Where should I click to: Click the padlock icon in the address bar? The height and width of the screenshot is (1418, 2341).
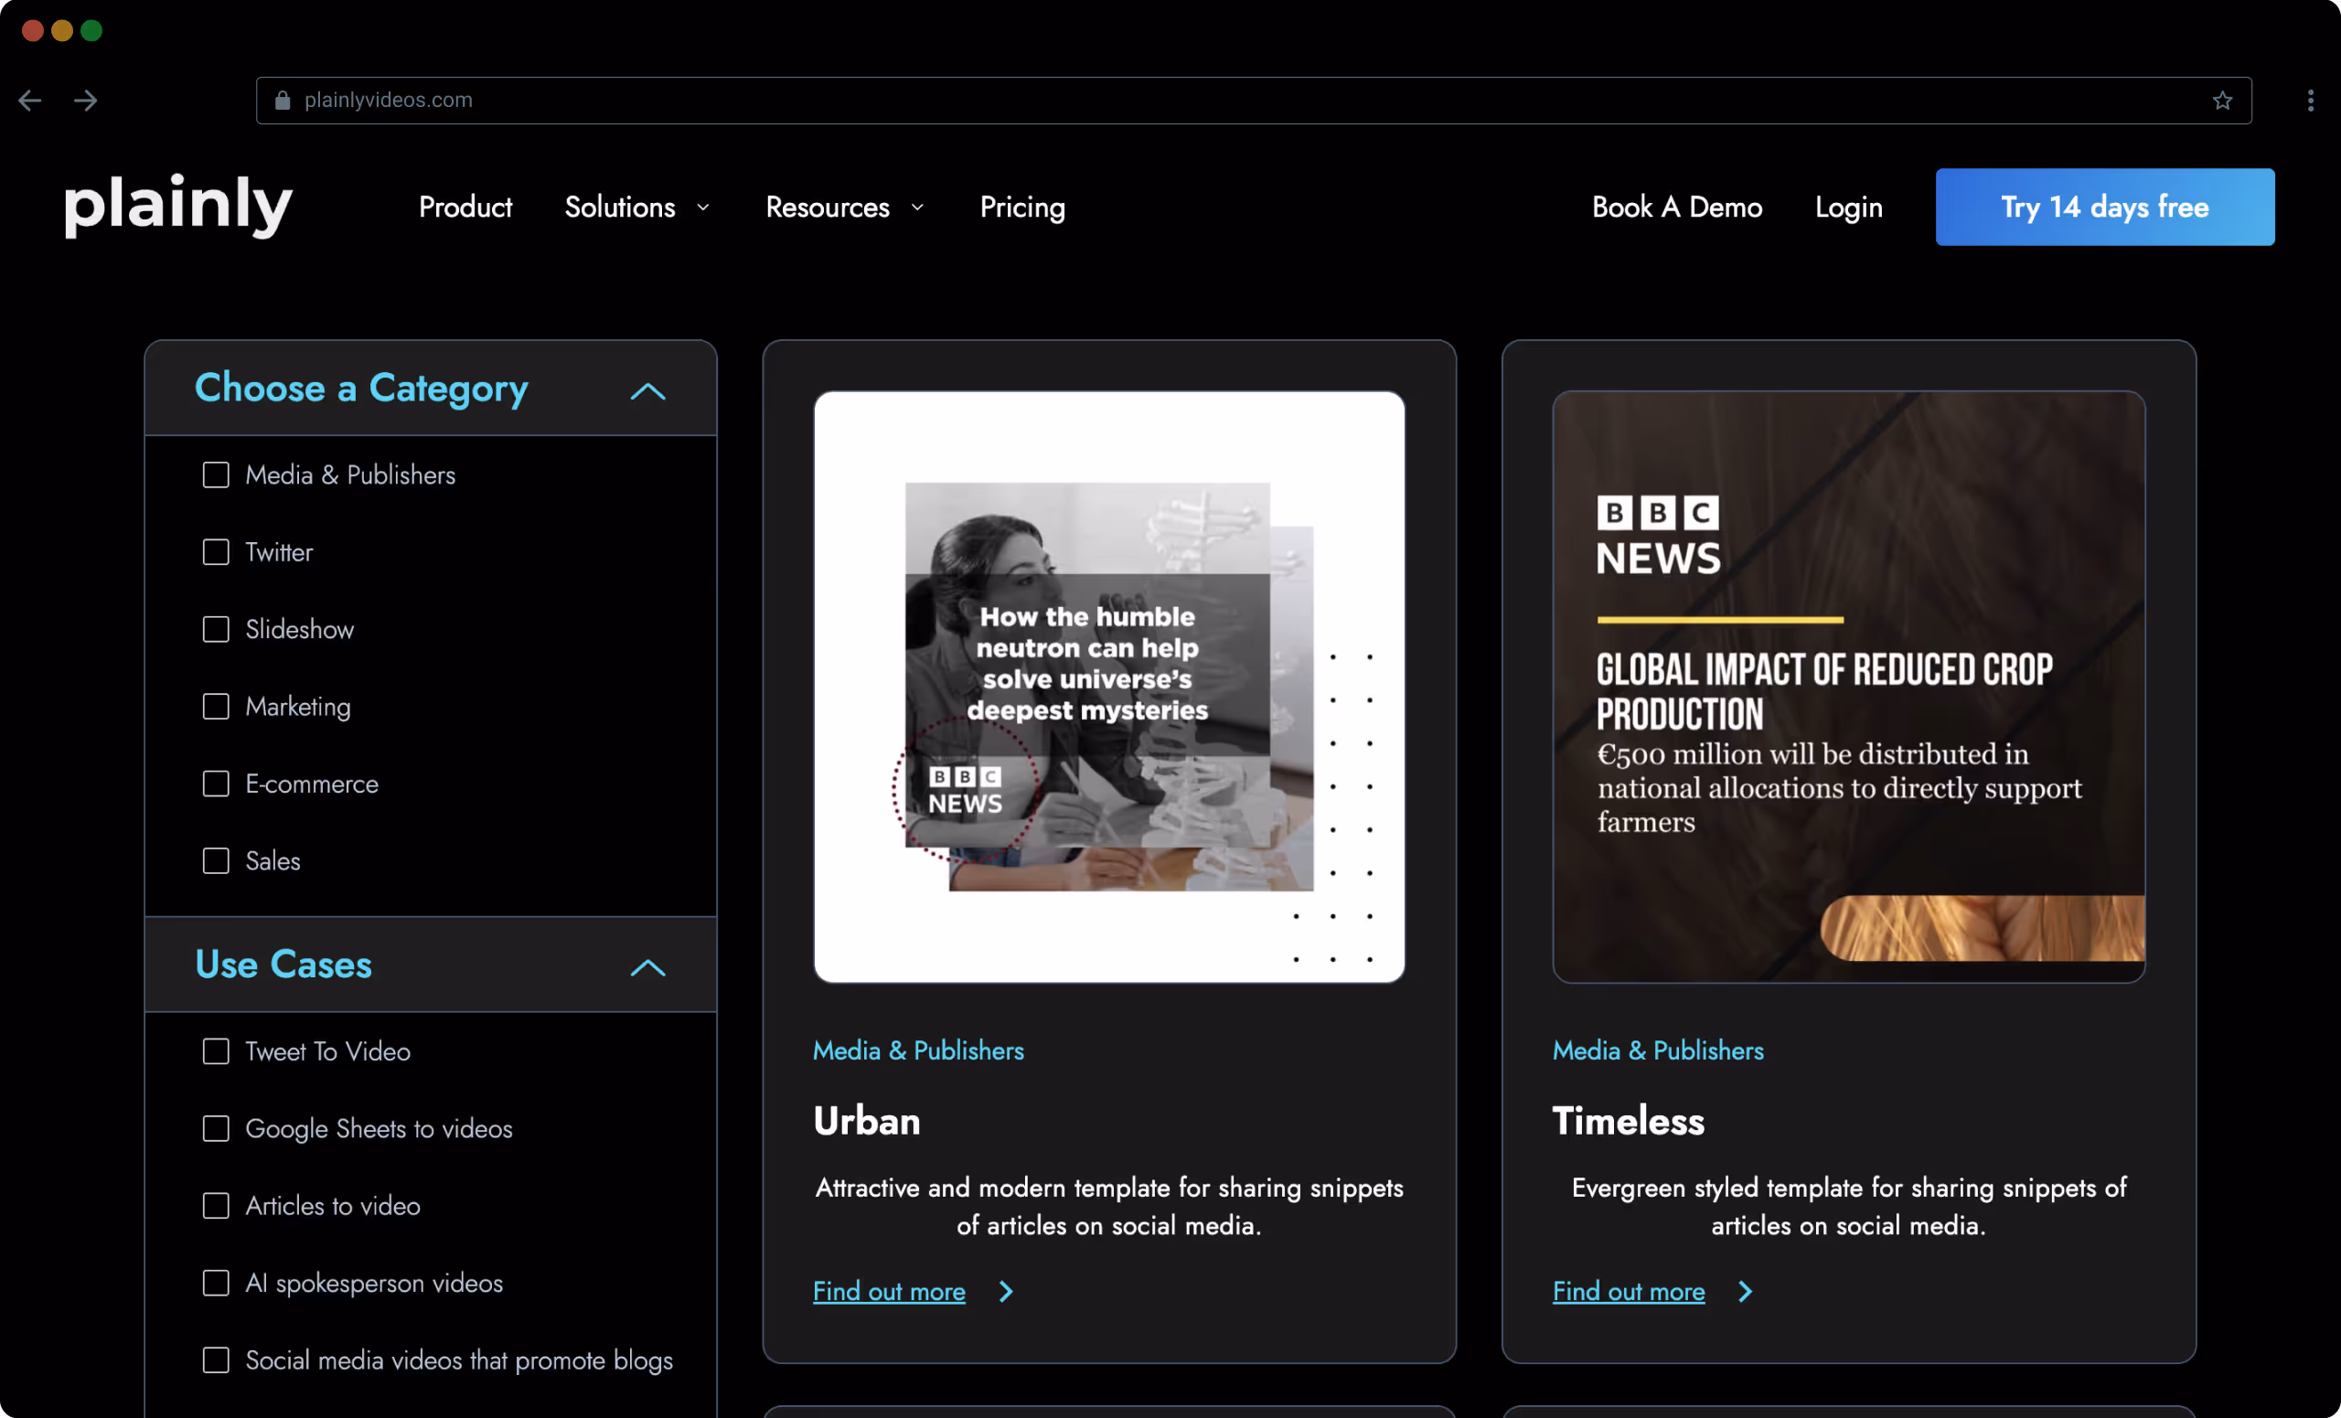point(283,100)
